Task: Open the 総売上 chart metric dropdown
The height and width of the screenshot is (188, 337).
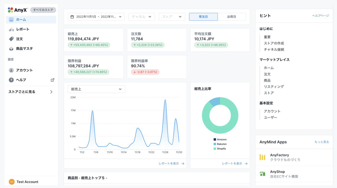Action: pos(96,89)
